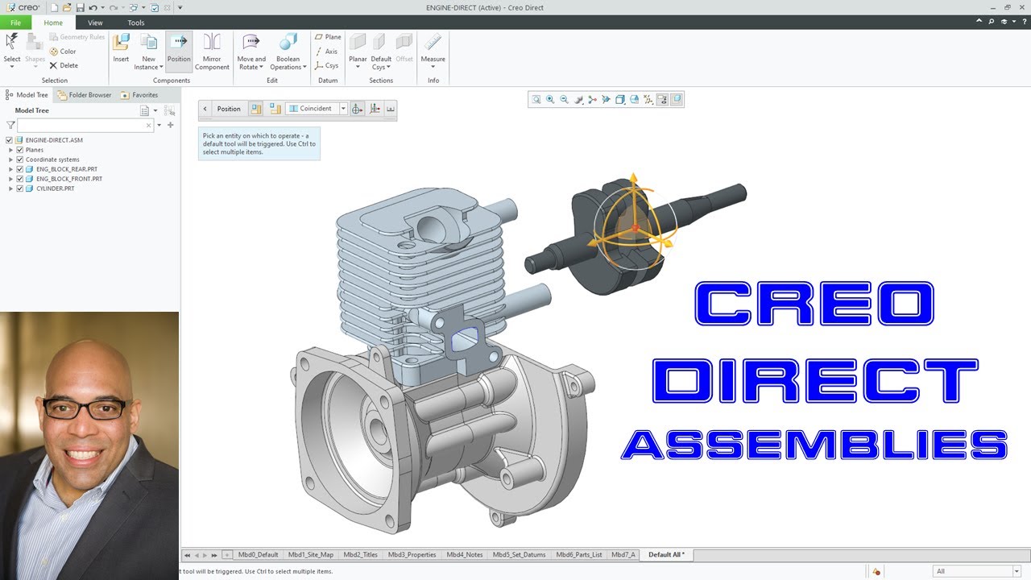Expand the Planes tree node
The height and width of the screenshot is (580, 1031).
coord(11,150)
